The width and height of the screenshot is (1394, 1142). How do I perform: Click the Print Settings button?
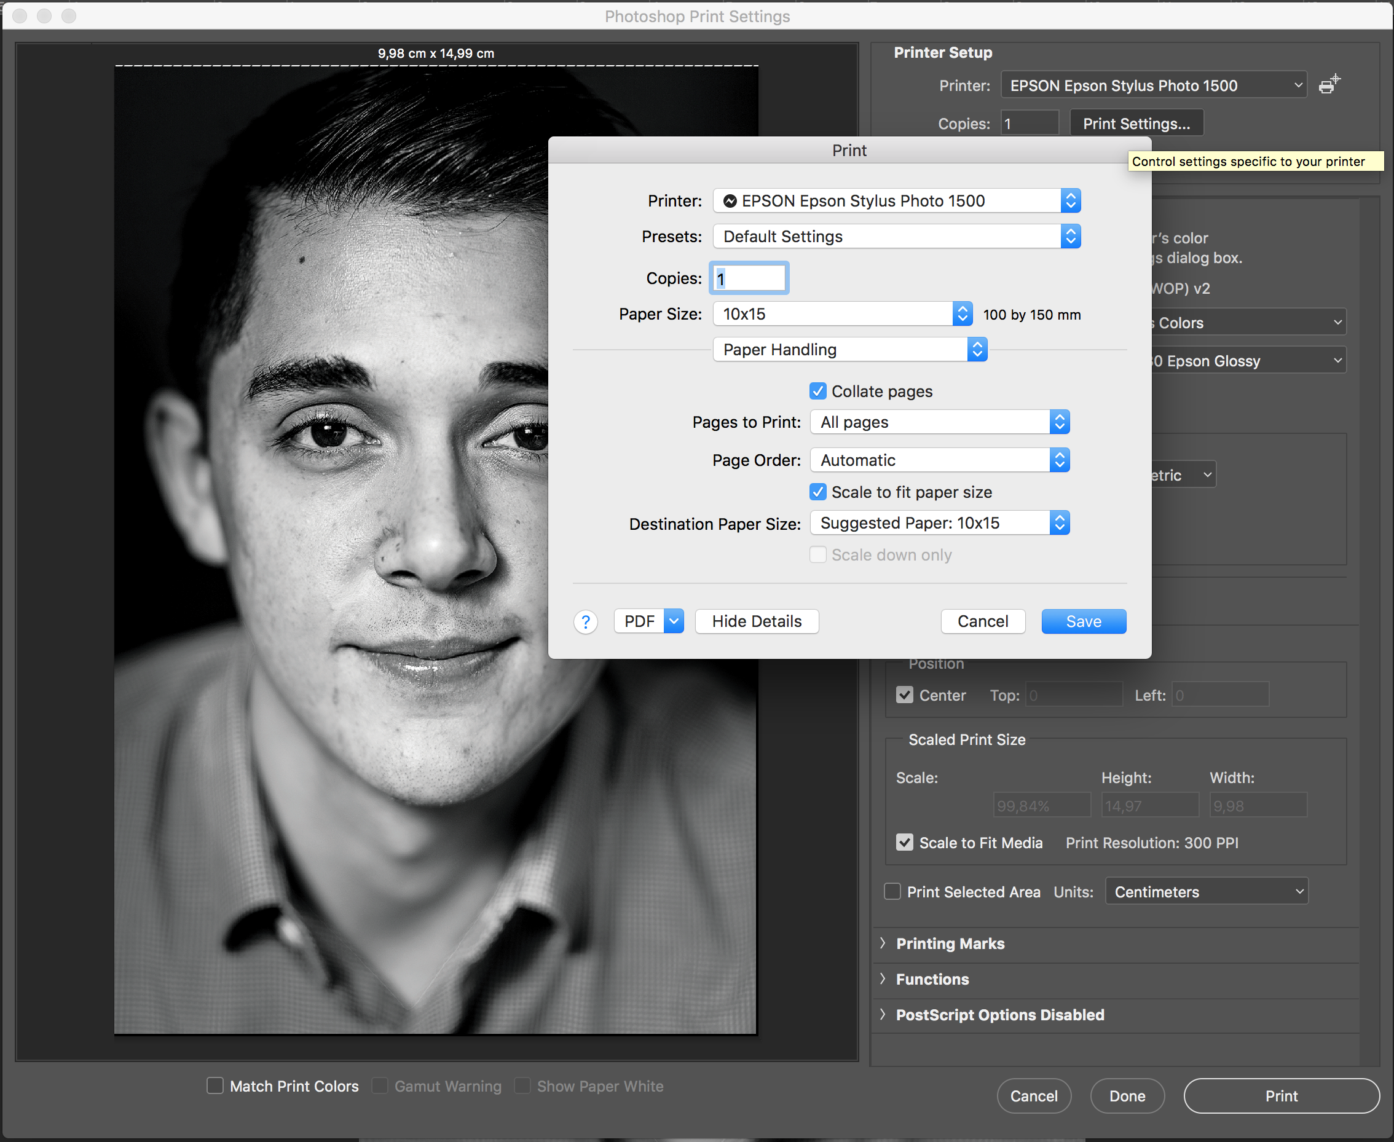1135,123
